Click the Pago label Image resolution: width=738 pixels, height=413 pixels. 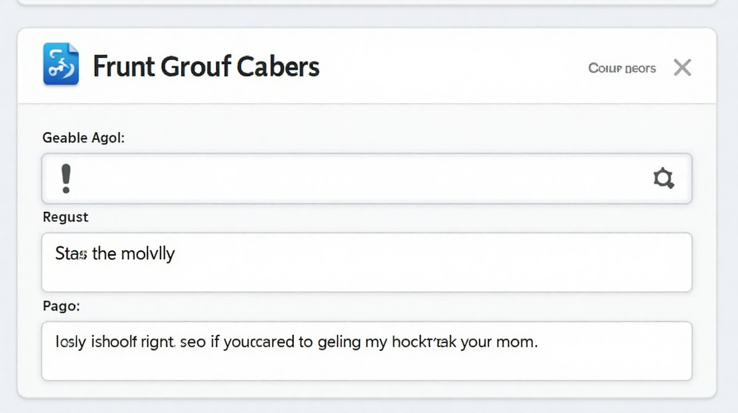[x=61, y=305]
